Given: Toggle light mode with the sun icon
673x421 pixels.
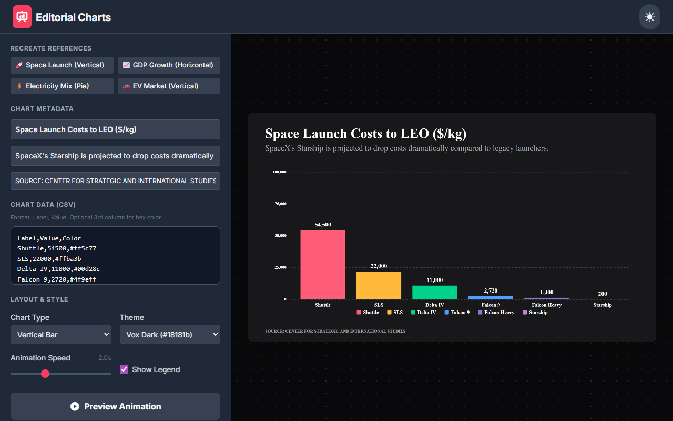Looking at the screenshot, I should pyautogui.click(x=649, y=17).
